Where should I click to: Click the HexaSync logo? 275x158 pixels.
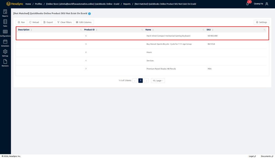point(15,4)
